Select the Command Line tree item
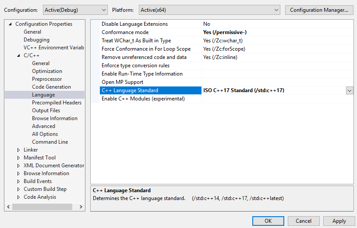357x228 pixels. 49,142
